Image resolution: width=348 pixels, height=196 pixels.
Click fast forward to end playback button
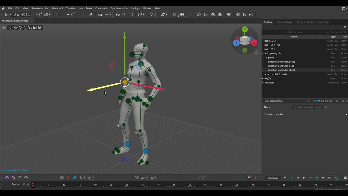click(323, 178)
